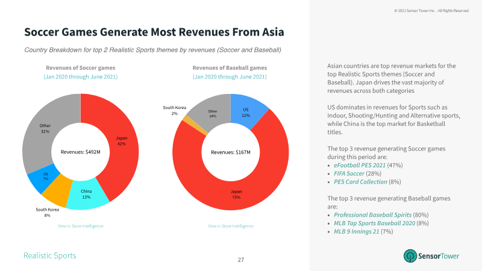Click View in Store Intelligence under Soccer chart
The width and height of the screenshot is (482, 271).
81,226
